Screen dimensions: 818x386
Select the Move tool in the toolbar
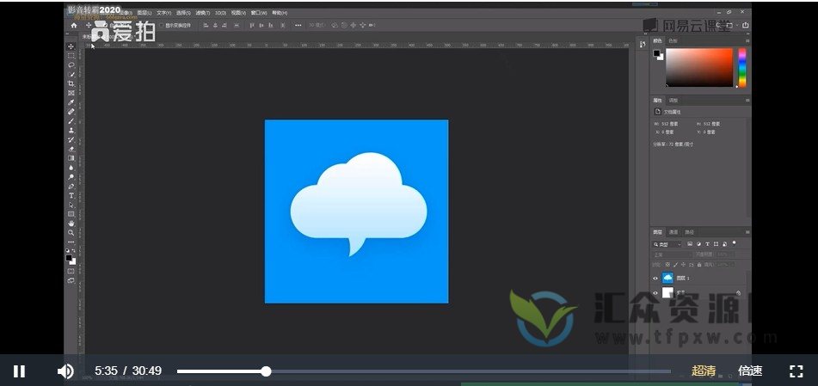click(x=71, y=46)
